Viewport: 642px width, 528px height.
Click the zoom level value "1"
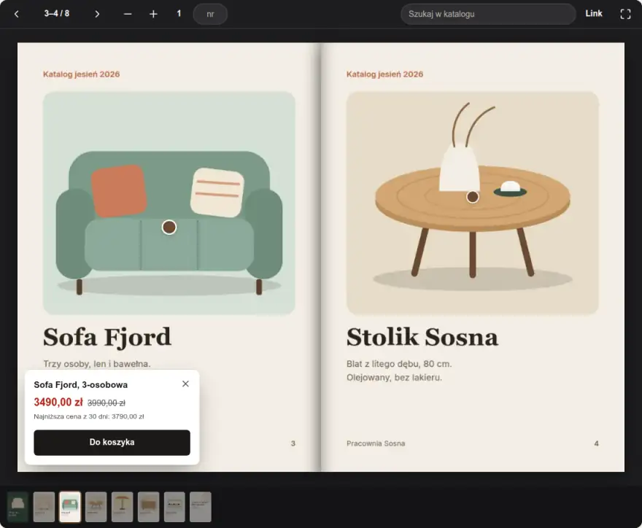pos(179,14)
